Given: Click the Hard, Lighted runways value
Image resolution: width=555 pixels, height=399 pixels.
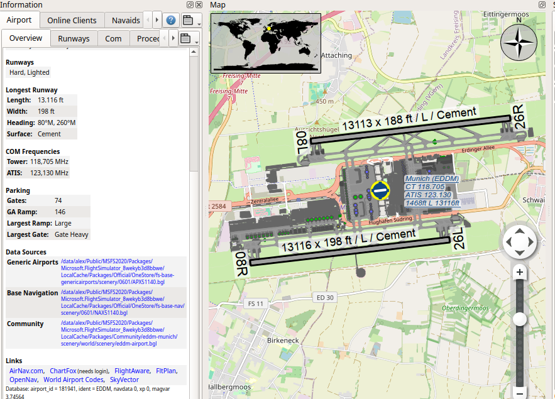Looking at the screenshot, I should 30,72.
